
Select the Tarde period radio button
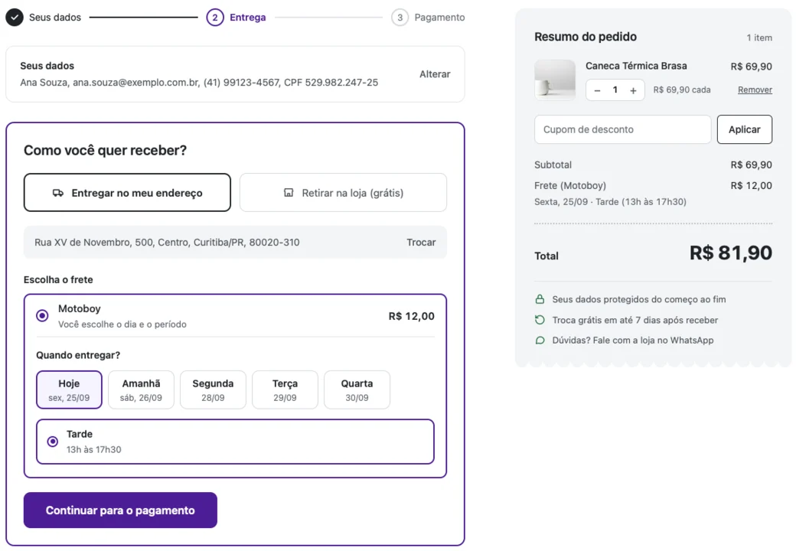coord(52,442)
